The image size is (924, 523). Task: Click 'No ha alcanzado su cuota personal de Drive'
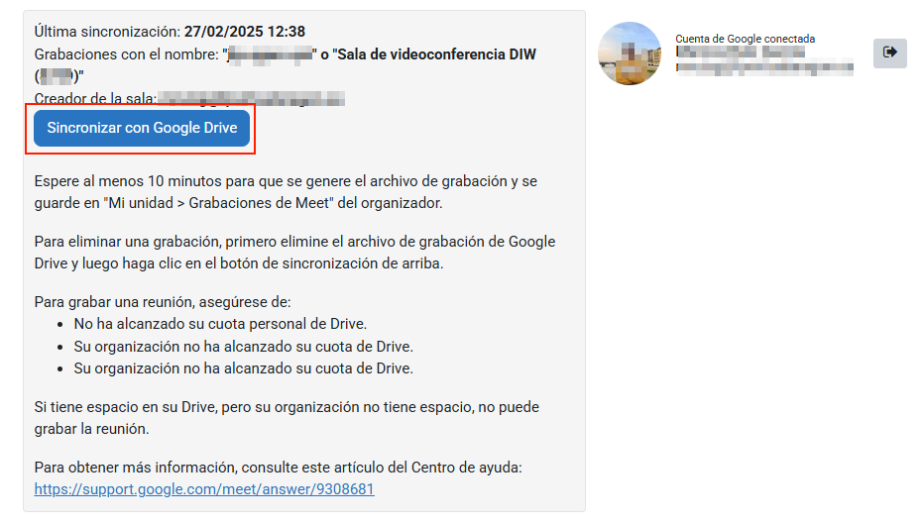click(220, 324)
